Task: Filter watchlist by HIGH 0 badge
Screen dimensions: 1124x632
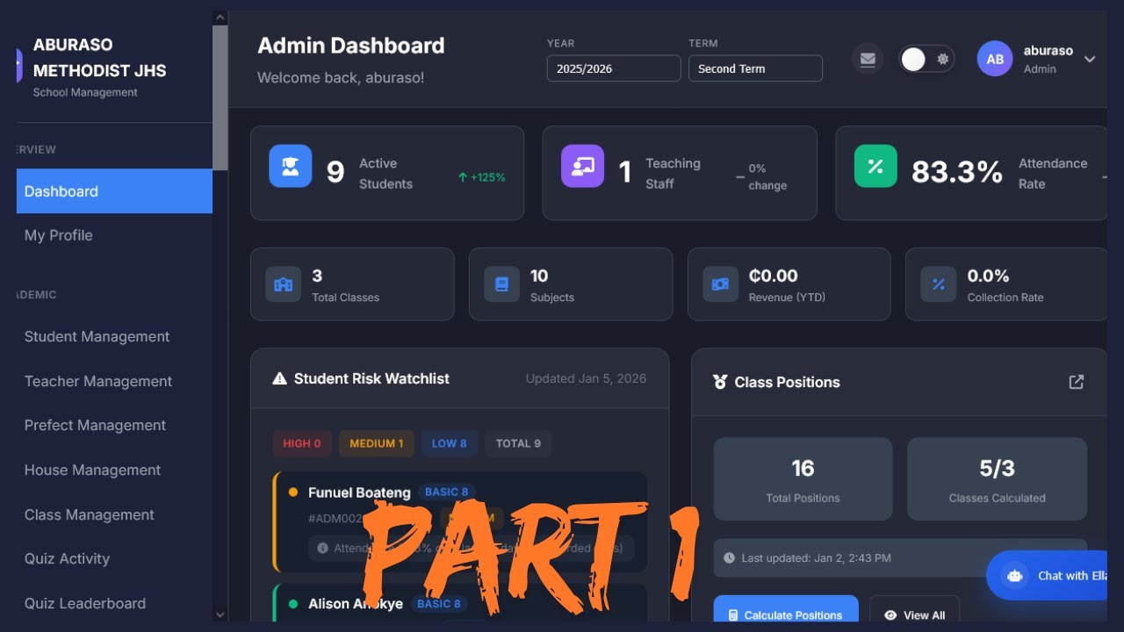Action: [x=301, y=443]
